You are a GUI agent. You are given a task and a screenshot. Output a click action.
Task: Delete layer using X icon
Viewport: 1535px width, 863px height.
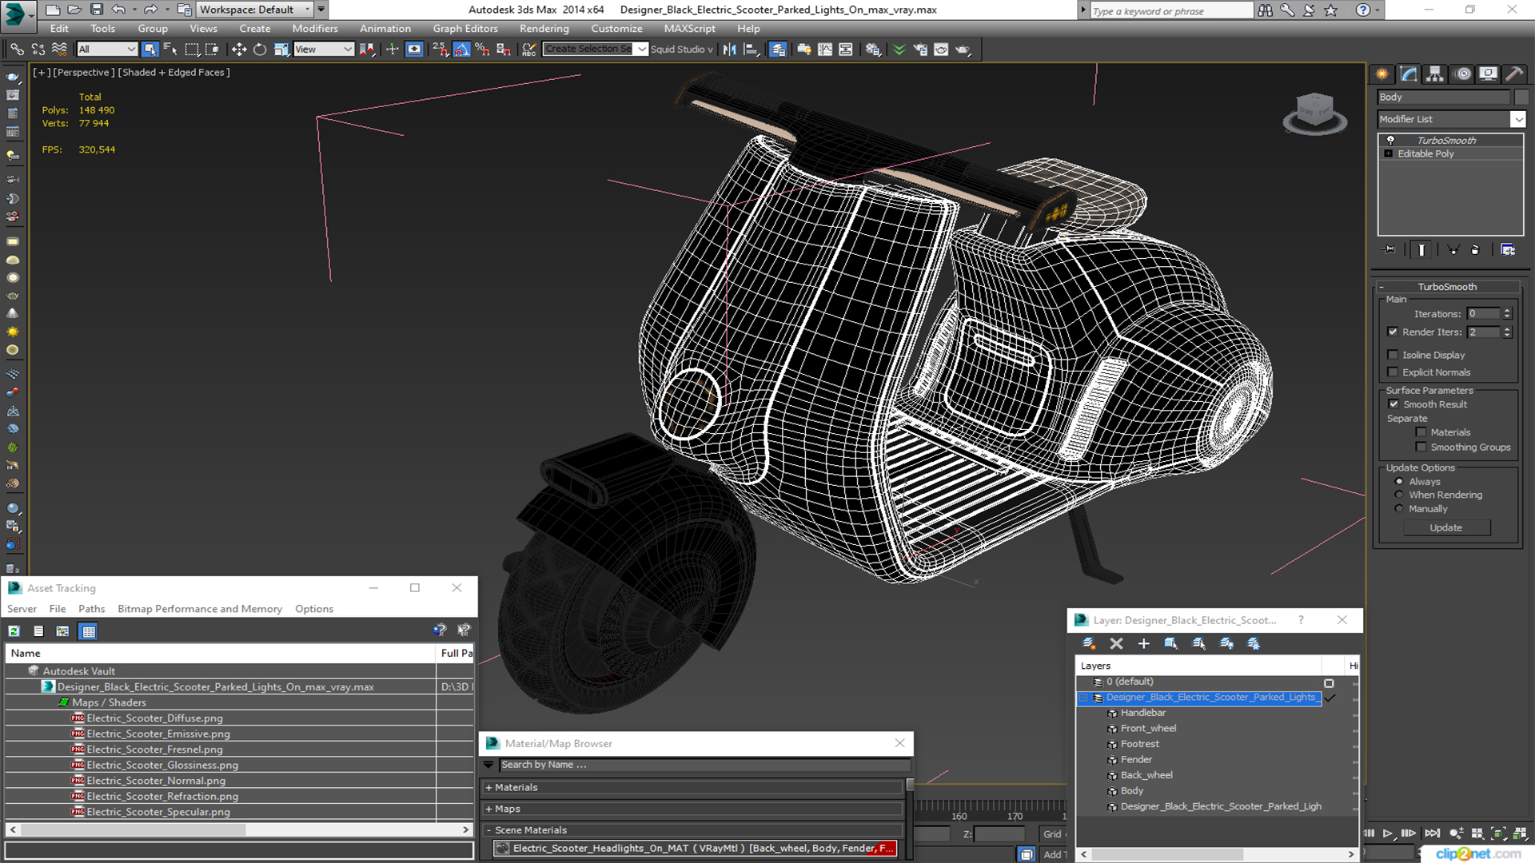(x=1116, y=643)
